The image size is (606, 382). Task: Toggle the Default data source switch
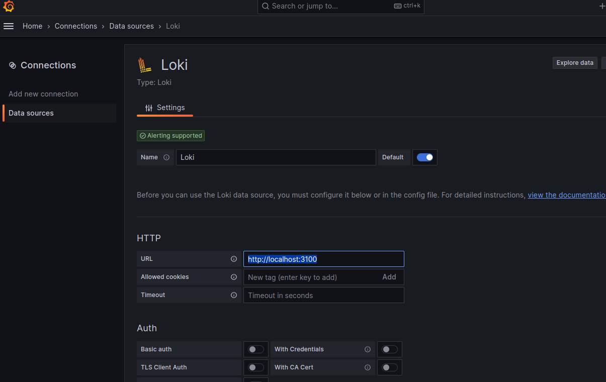coord(425,157)
